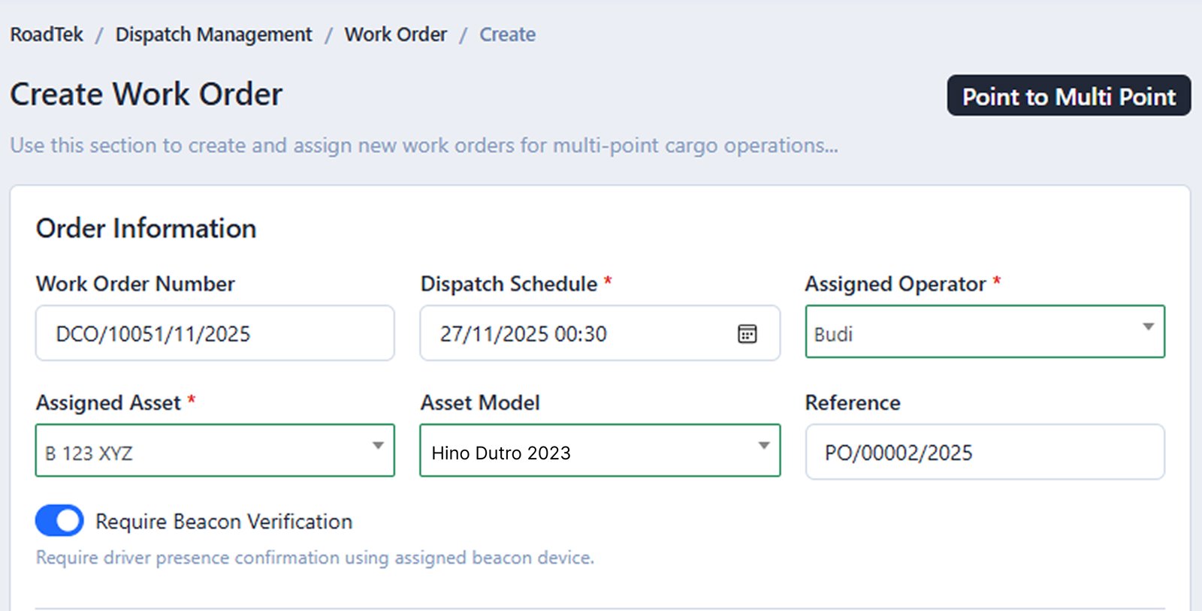Screen dimensions: 1202x611
Task: Navigate to Dispatch Management breadcrumb
Action: [x=213, y=35]
